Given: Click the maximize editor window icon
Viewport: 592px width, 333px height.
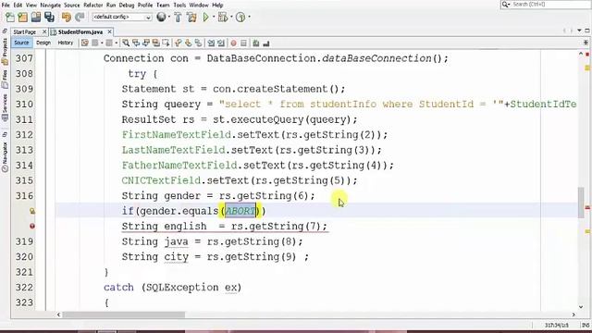Looking at the screenshot, I should coord(587,31).
